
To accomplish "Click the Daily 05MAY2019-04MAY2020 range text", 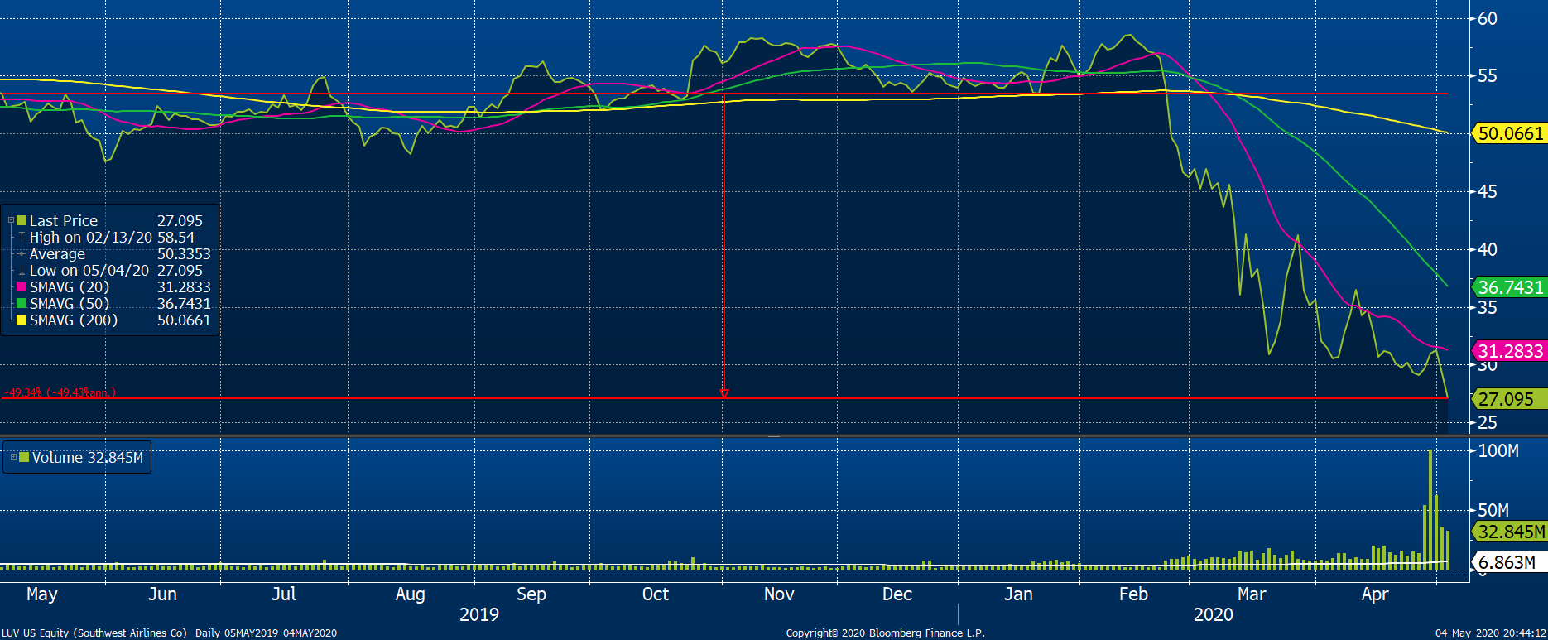I will click(x=267, y=633).
